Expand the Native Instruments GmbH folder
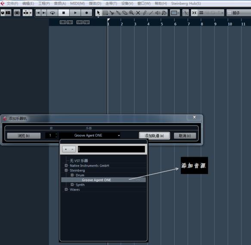This screenshot has width=251, height=245. pos(66,165)
